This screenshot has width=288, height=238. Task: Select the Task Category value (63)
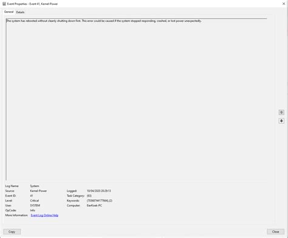(x=89, y=195)
